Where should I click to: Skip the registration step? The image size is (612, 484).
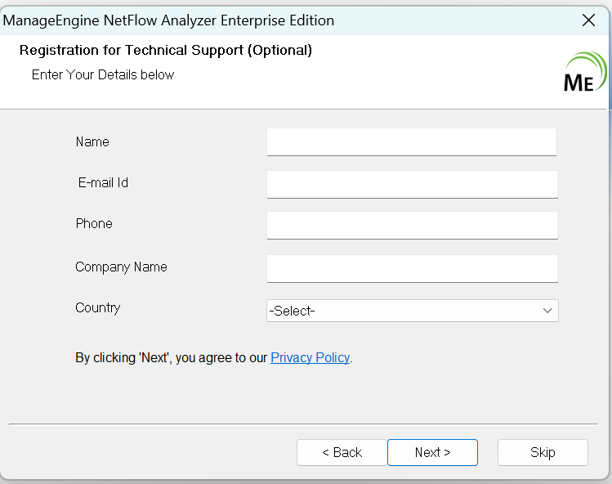[543, 452]
